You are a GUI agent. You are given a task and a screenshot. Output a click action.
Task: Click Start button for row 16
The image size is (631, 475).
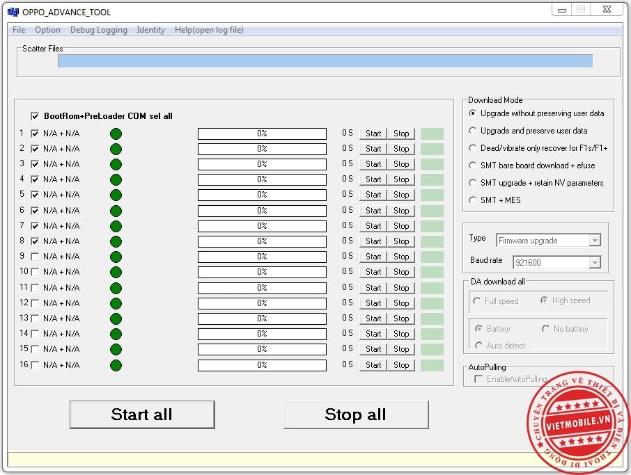pyautogui.click(x=373, y=365)
